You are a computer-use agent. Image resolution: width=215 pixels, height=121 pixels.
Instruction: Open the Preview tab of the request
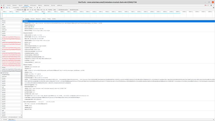pyautogui.click(x=32, y=19)
